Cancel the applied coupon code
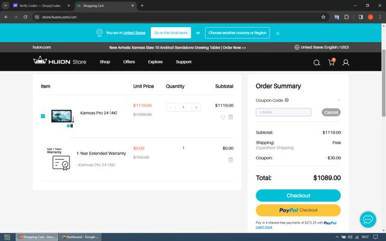 331,113
